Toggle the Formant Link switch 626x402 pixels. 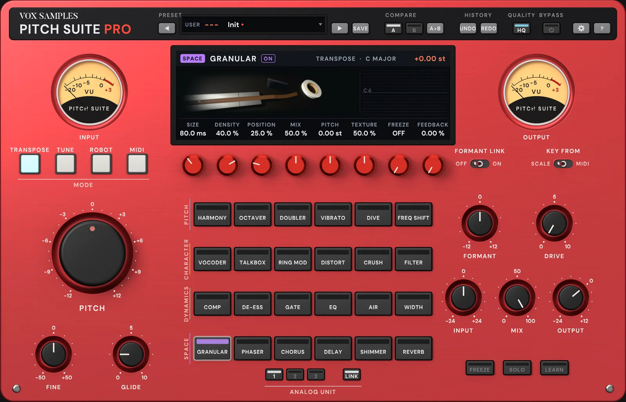(479, 164)
